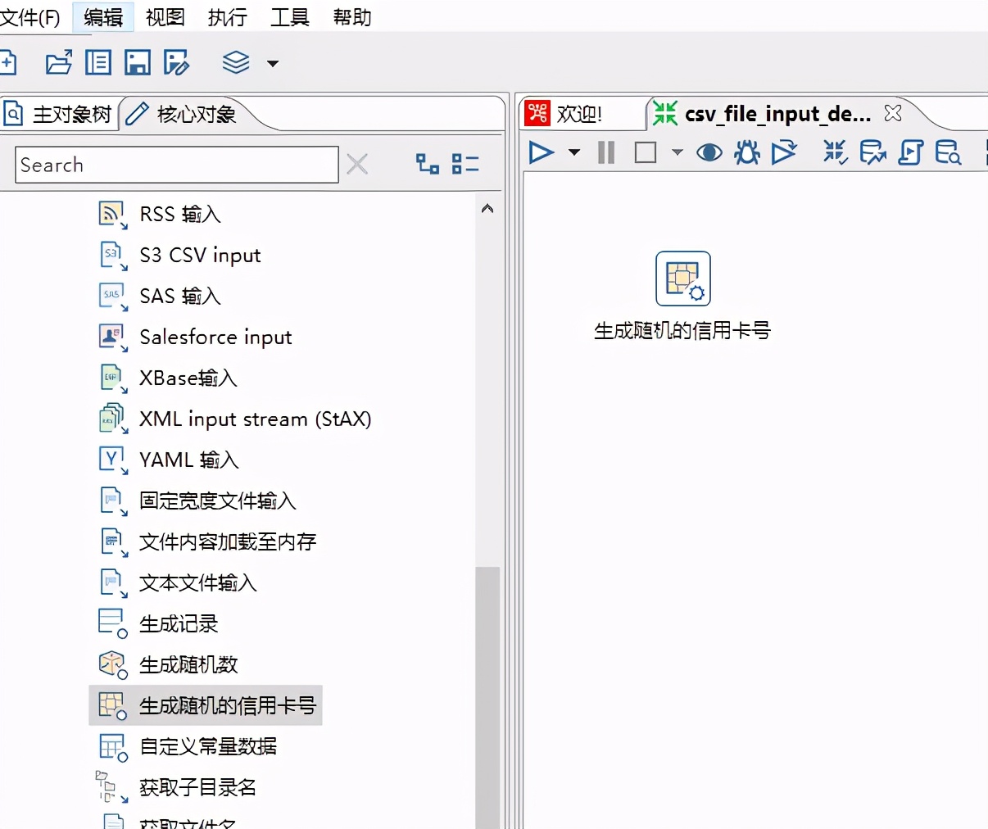988x829 pixels.
Task: Click the explore database icon
Action: pos(949,152)
